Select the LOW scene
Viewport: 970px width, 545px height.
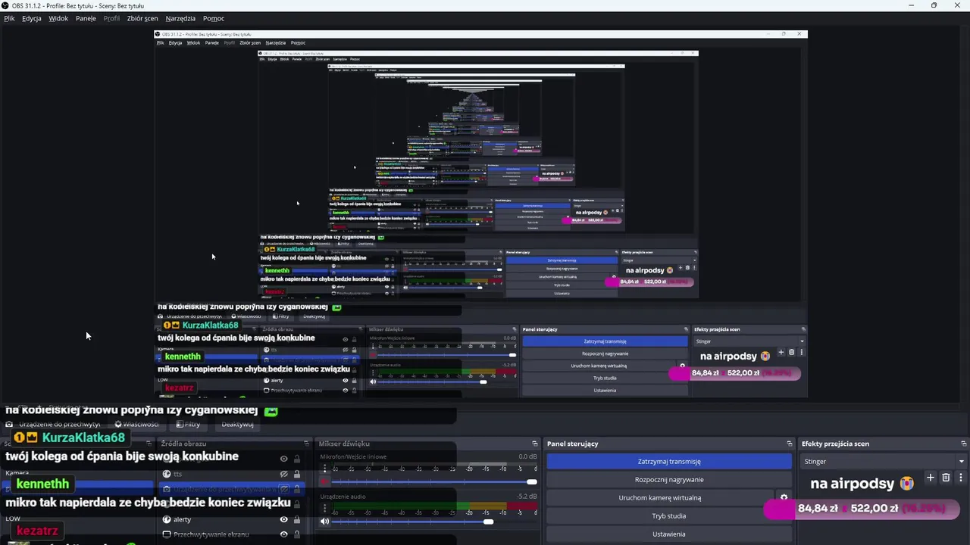(x=13, y=519)
